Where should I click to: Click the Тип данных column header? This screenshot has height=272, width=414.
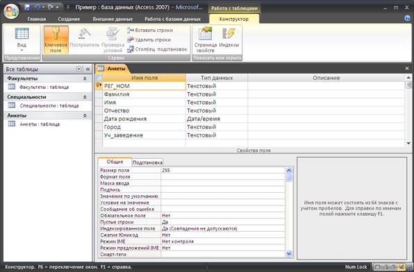[x=217, y=78]
